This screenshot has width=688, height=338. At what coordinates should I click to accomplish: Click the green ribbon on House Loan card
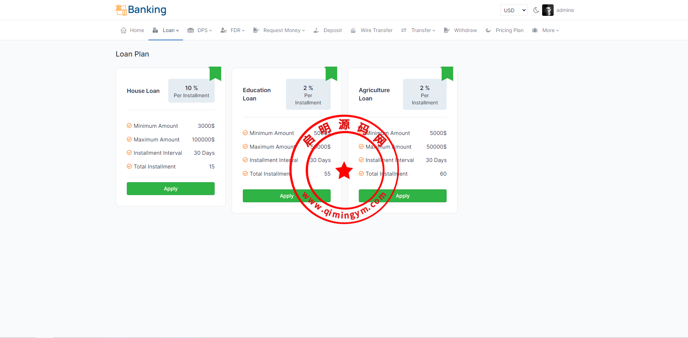(215, 73)
